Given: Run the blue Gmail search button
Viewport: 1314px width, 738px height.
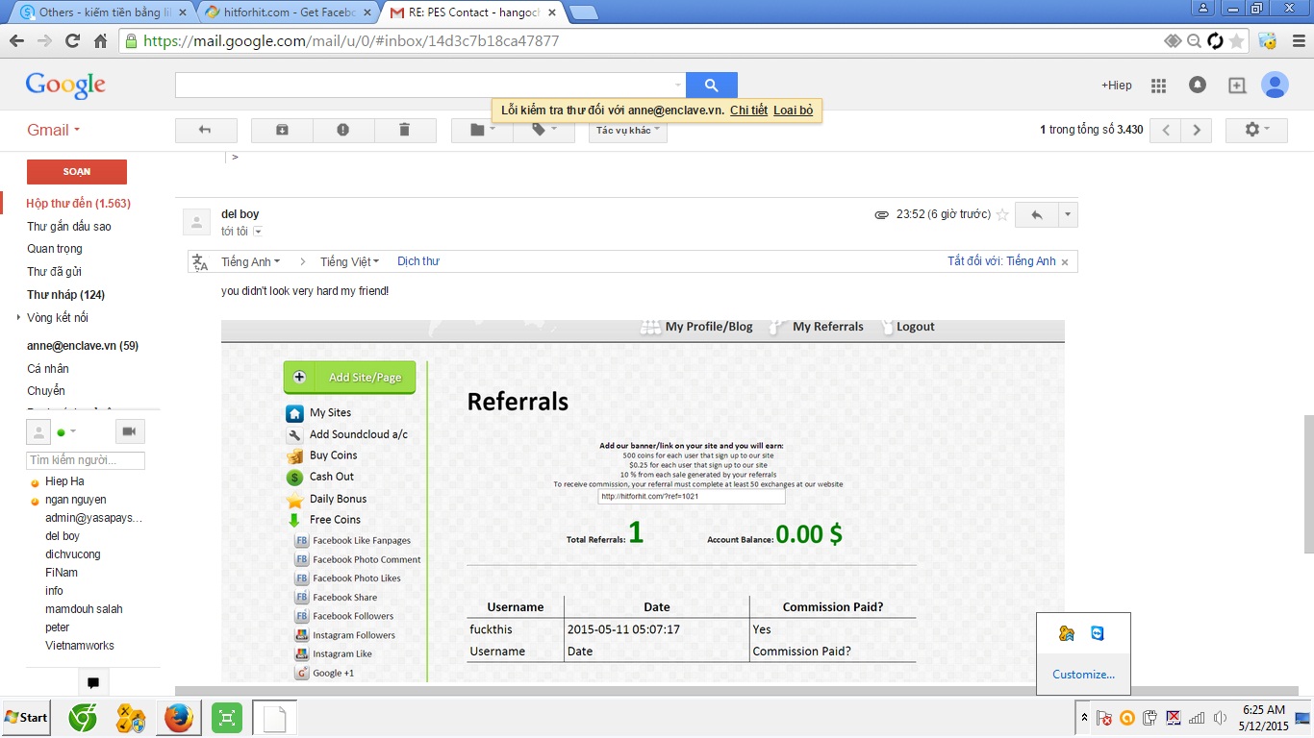Looking at the screenshot, I should pos(712,86).
